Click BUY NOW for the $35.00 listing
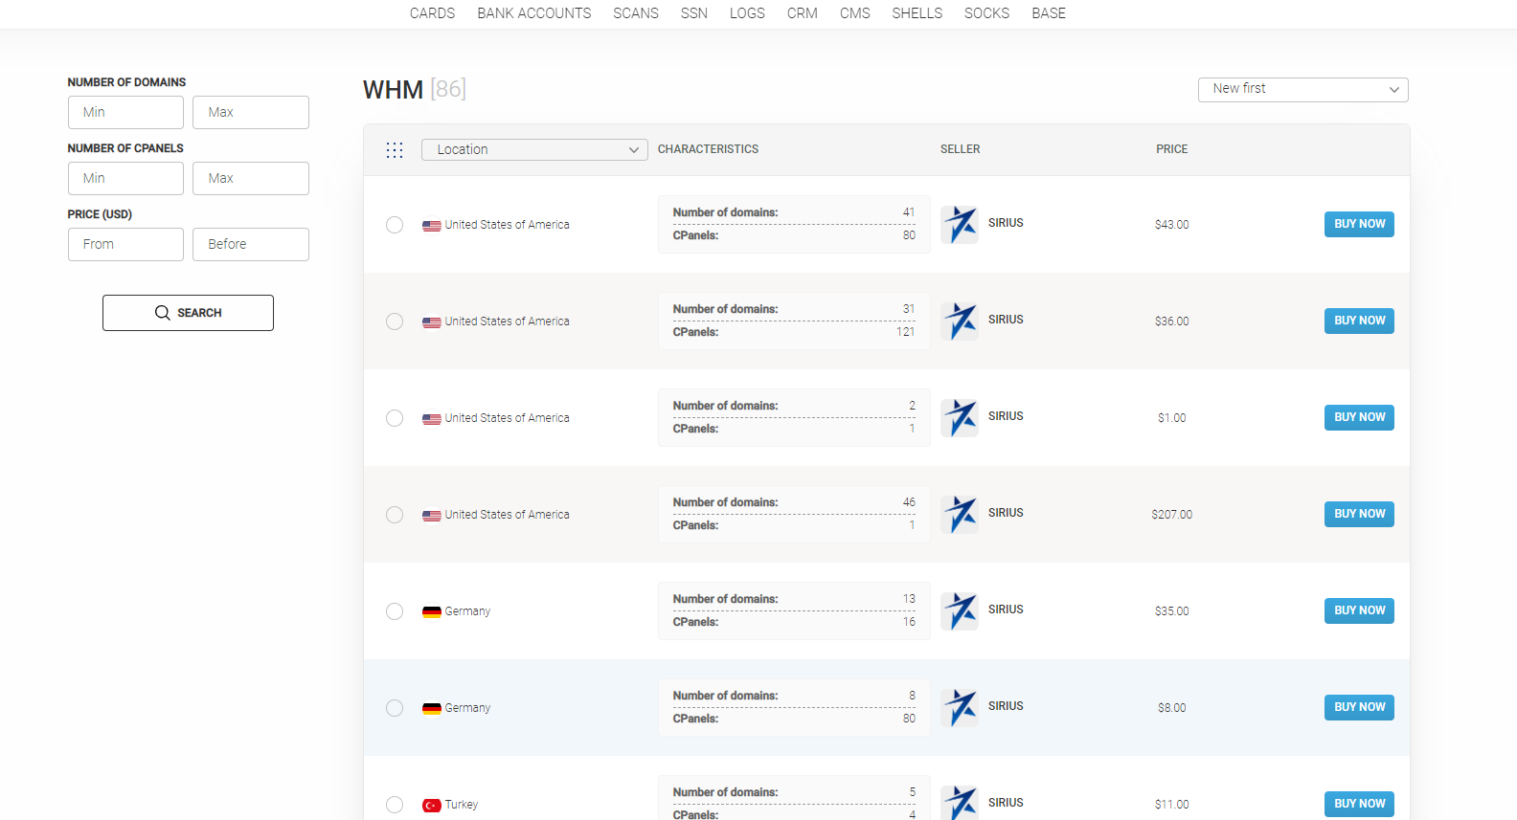Viewport: 1517px width, 820px height. 1359,610
